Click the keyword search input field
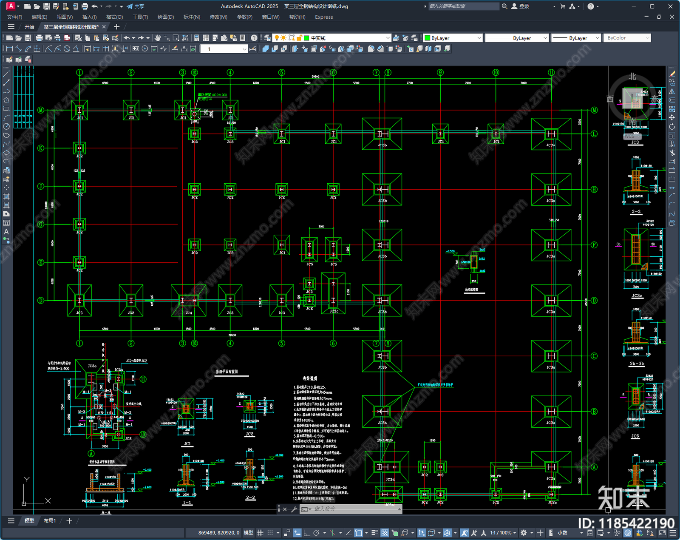 pos(463,6)
